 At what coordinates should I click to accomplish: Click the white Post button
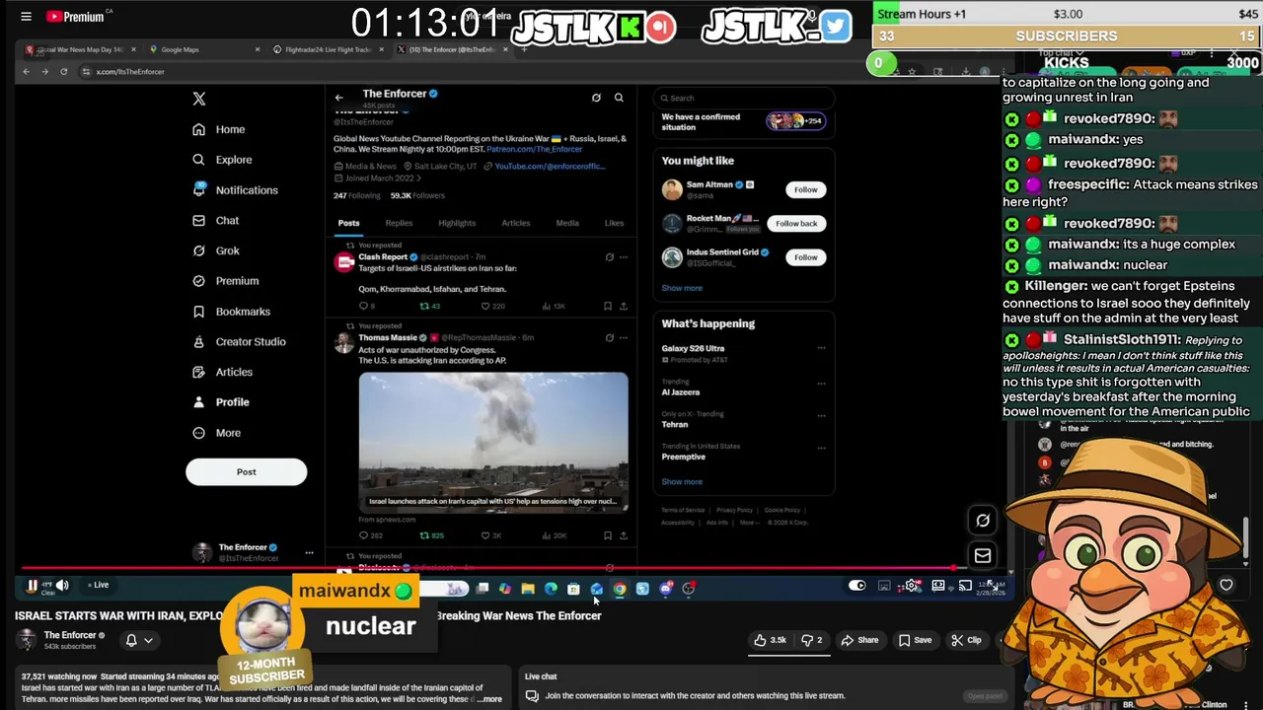tap(246, 472)
